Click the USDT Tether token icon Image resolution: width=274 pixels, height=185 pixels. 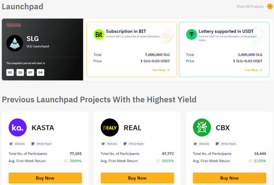191,34
